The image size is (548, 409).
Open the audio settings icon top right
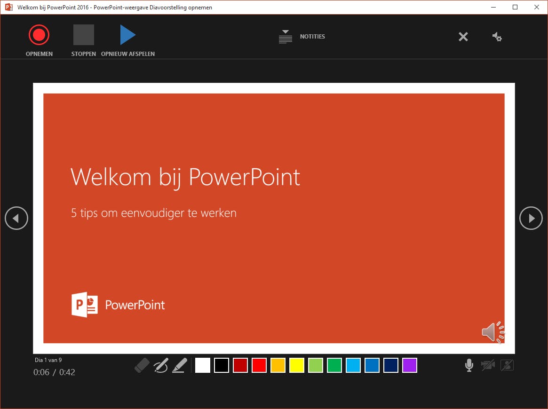[x=497, y=37]
